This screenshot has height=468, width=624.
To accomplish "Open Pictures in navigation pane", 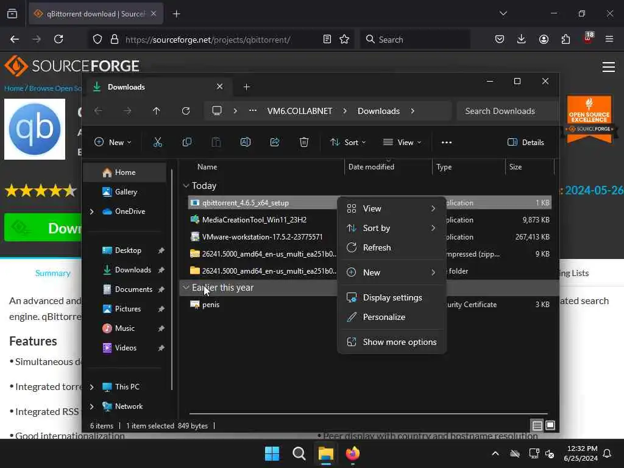I will (x=125, y=309).
